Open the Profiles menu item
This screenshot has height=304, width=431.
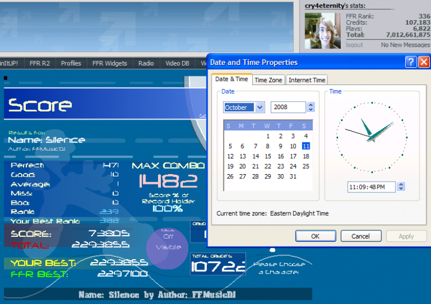pyautogui.click(x=71, y=63)
